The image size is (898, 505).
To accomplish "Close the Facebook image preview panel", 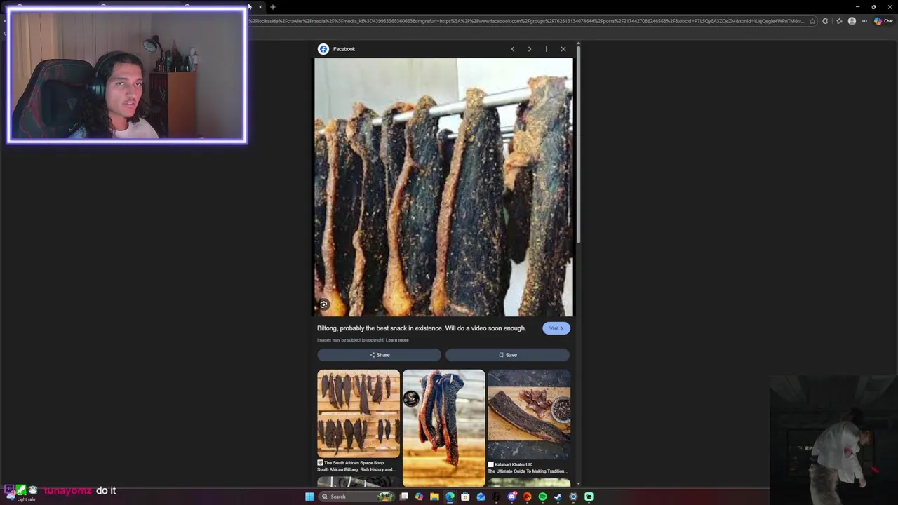I will click(563, 49).
